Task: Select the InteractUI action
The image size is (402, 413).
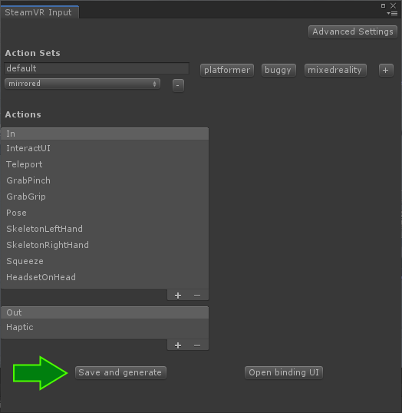Action: click(x=105, y=148)
